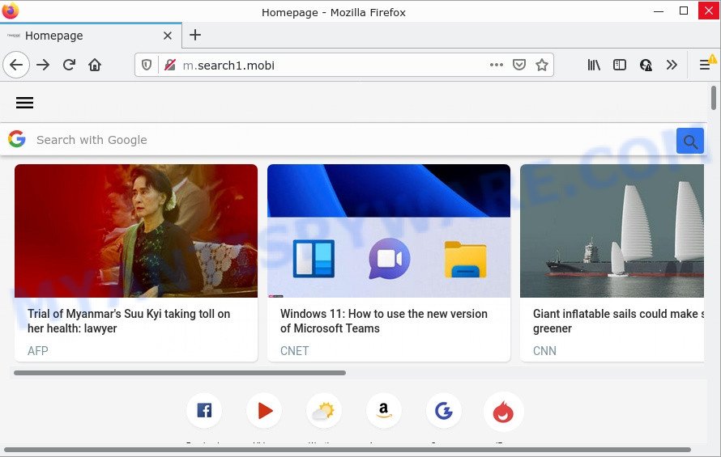Open Windows 11 Teams article image
Image resolution: width=721 pixels, height=457 pixels.
(389, 231)
